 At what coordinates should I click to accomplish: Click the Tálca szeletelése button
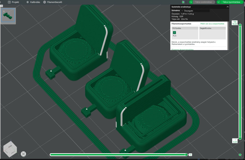(x=204, y=2)
